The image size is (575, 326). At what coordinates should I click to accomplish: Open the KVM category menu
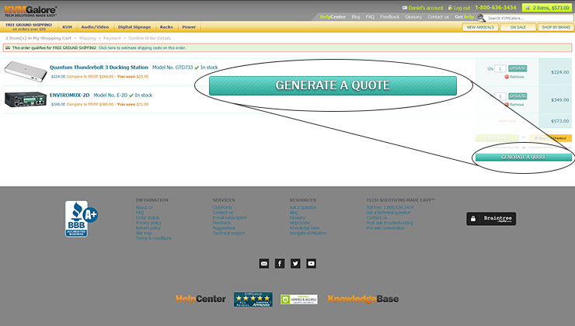coord(68,27)
